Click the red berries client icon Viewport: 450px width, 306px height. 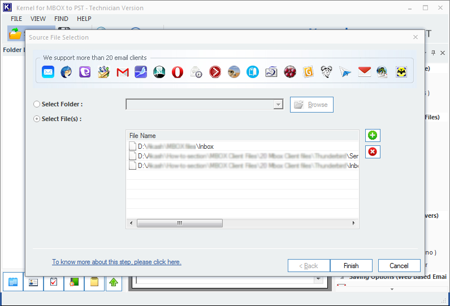(x=290, y=72)
